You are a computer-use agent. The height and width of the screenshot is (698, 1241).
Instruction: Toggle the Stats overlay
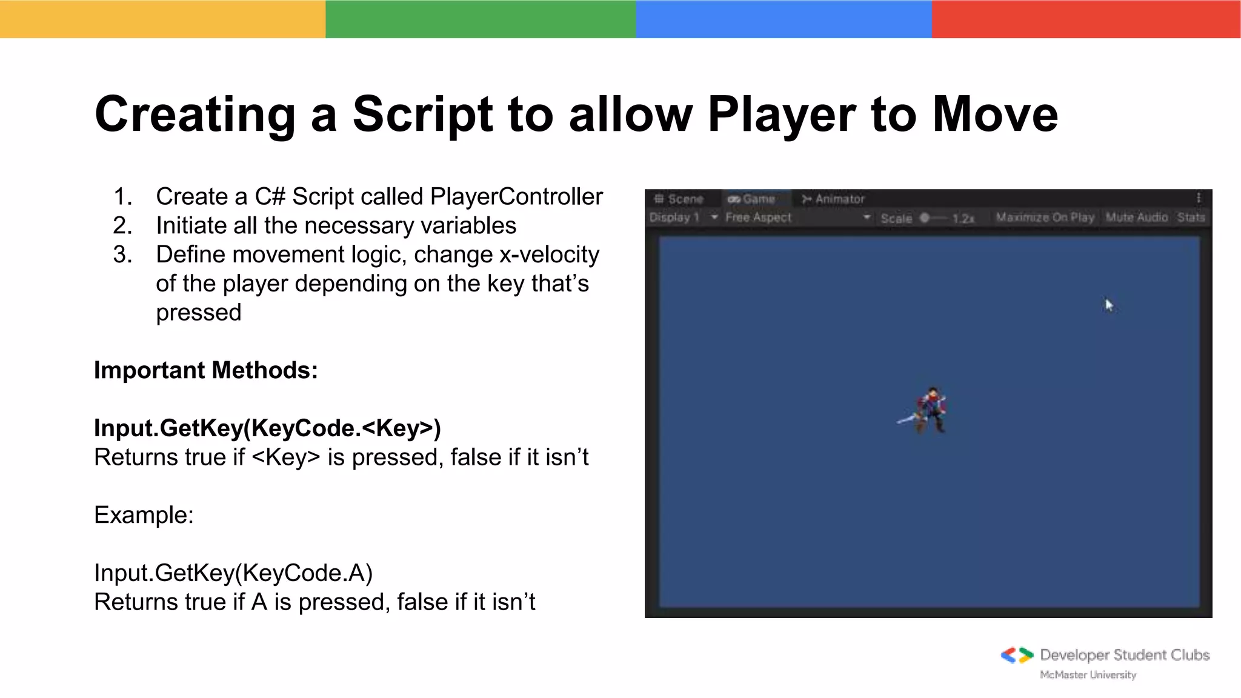pos(1191,217)
